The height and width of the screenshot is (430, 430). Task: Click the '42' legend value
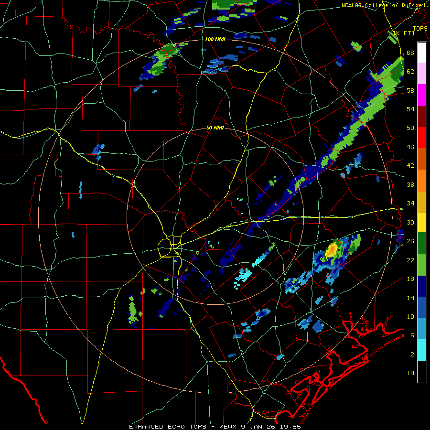coord(410,165)
